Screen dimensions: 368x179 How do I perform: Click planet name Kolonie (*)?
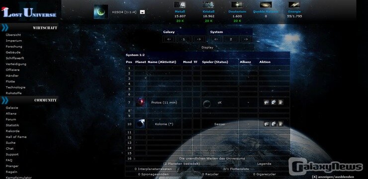pyautogui.click(x=164, y=124)
